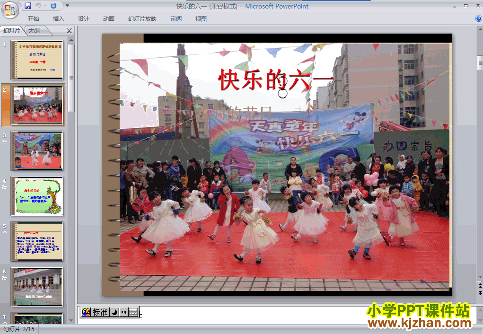
Task: Undo the last action
Action: tap(38, 6)
